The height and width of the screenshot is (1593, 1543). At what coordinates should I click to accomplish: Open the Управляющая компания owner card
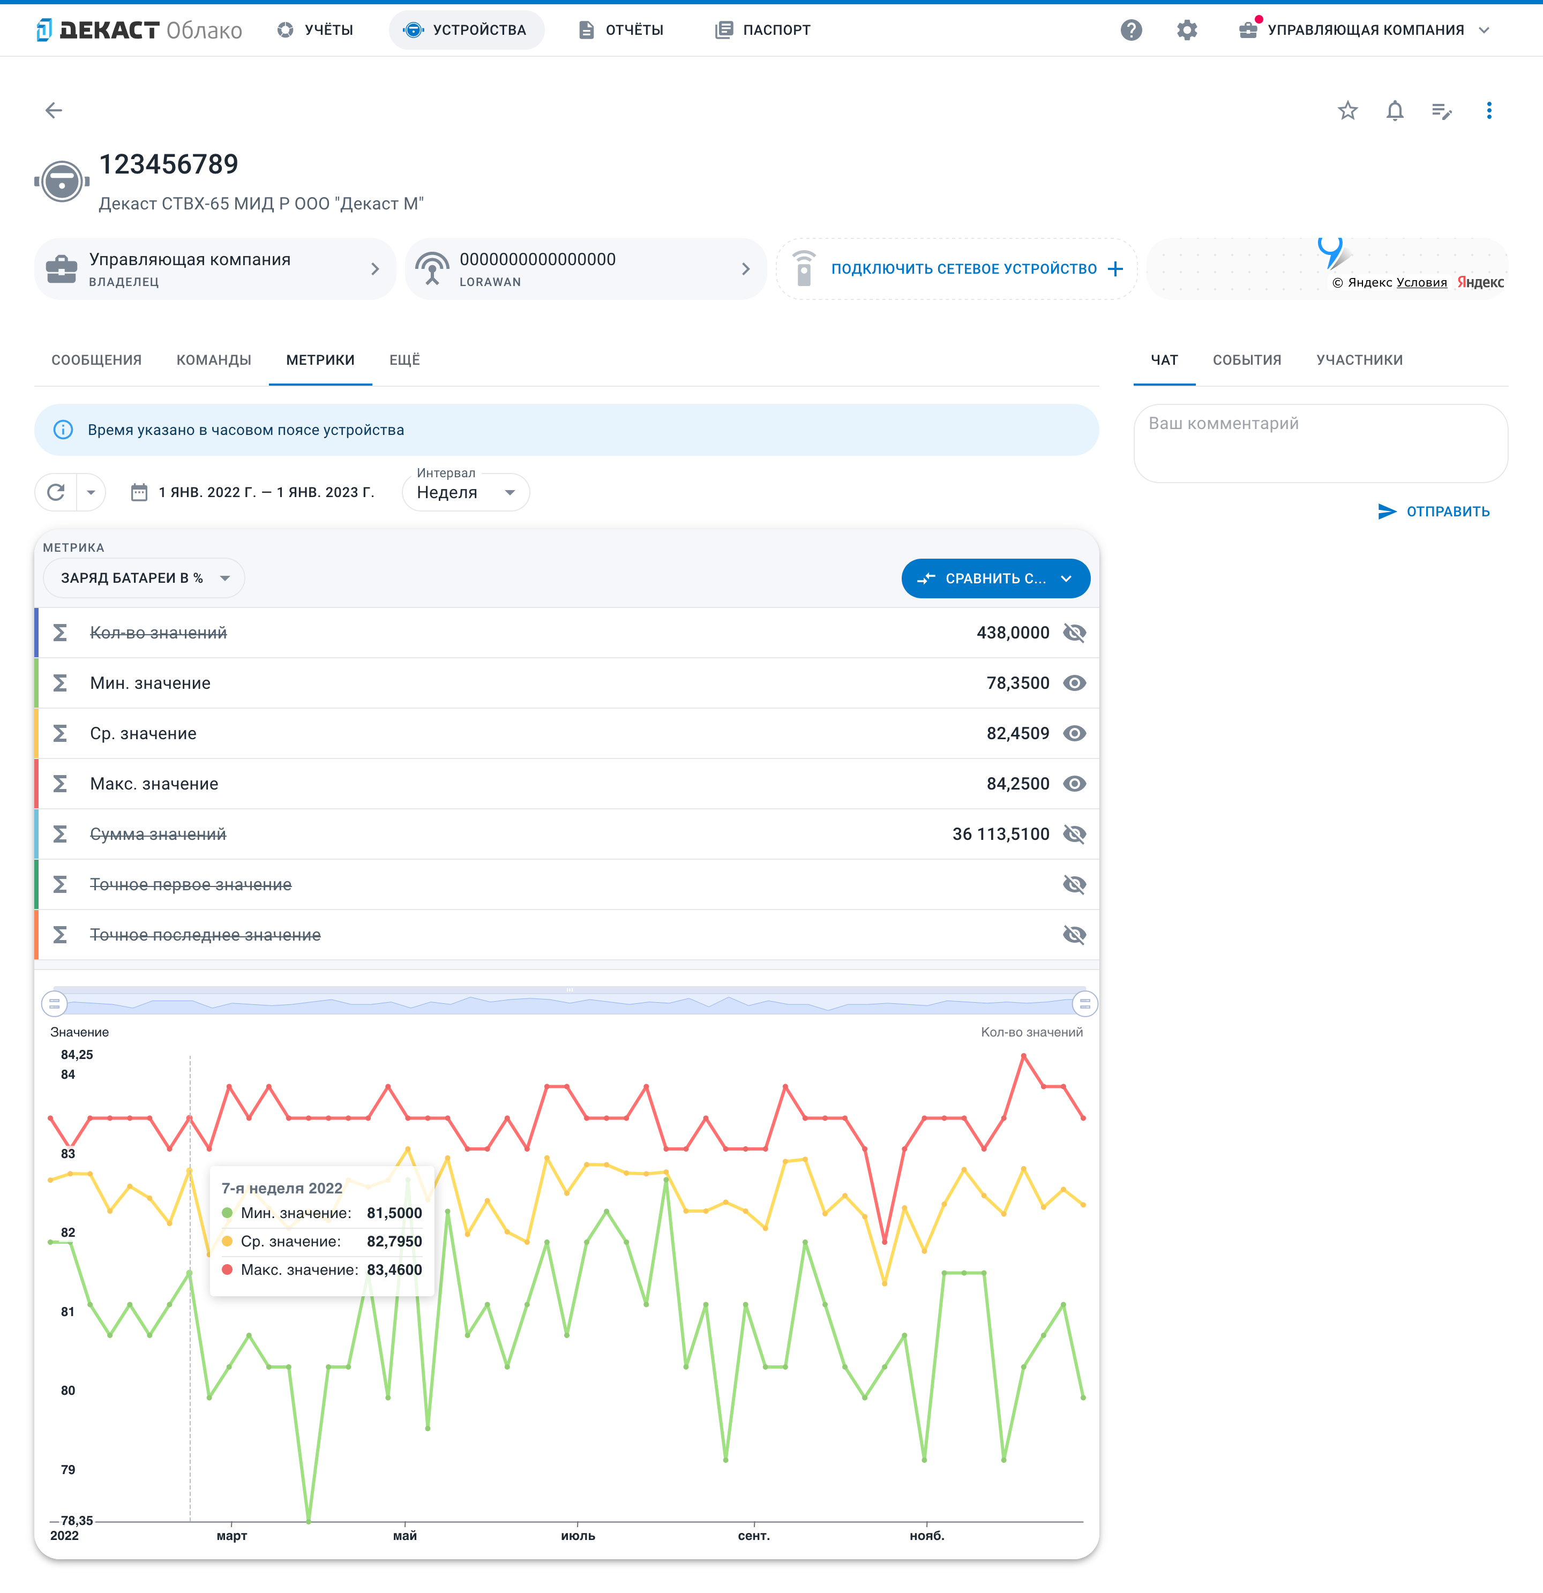[x=215, y=269]
